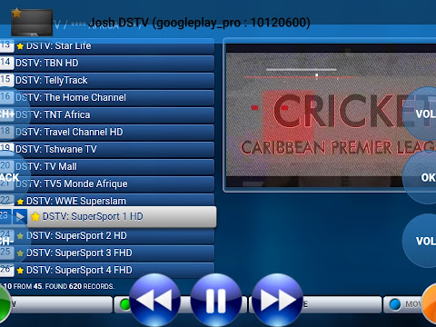This screenshot has width=436, height=327.
Task: Select channel DSTV: SuperSport 3 FHD
Action: pos(107,253)
